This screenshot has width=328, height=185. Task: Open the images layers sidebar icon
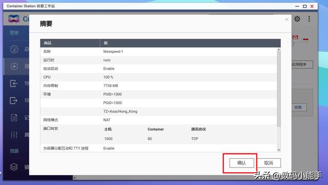point(14,167)
